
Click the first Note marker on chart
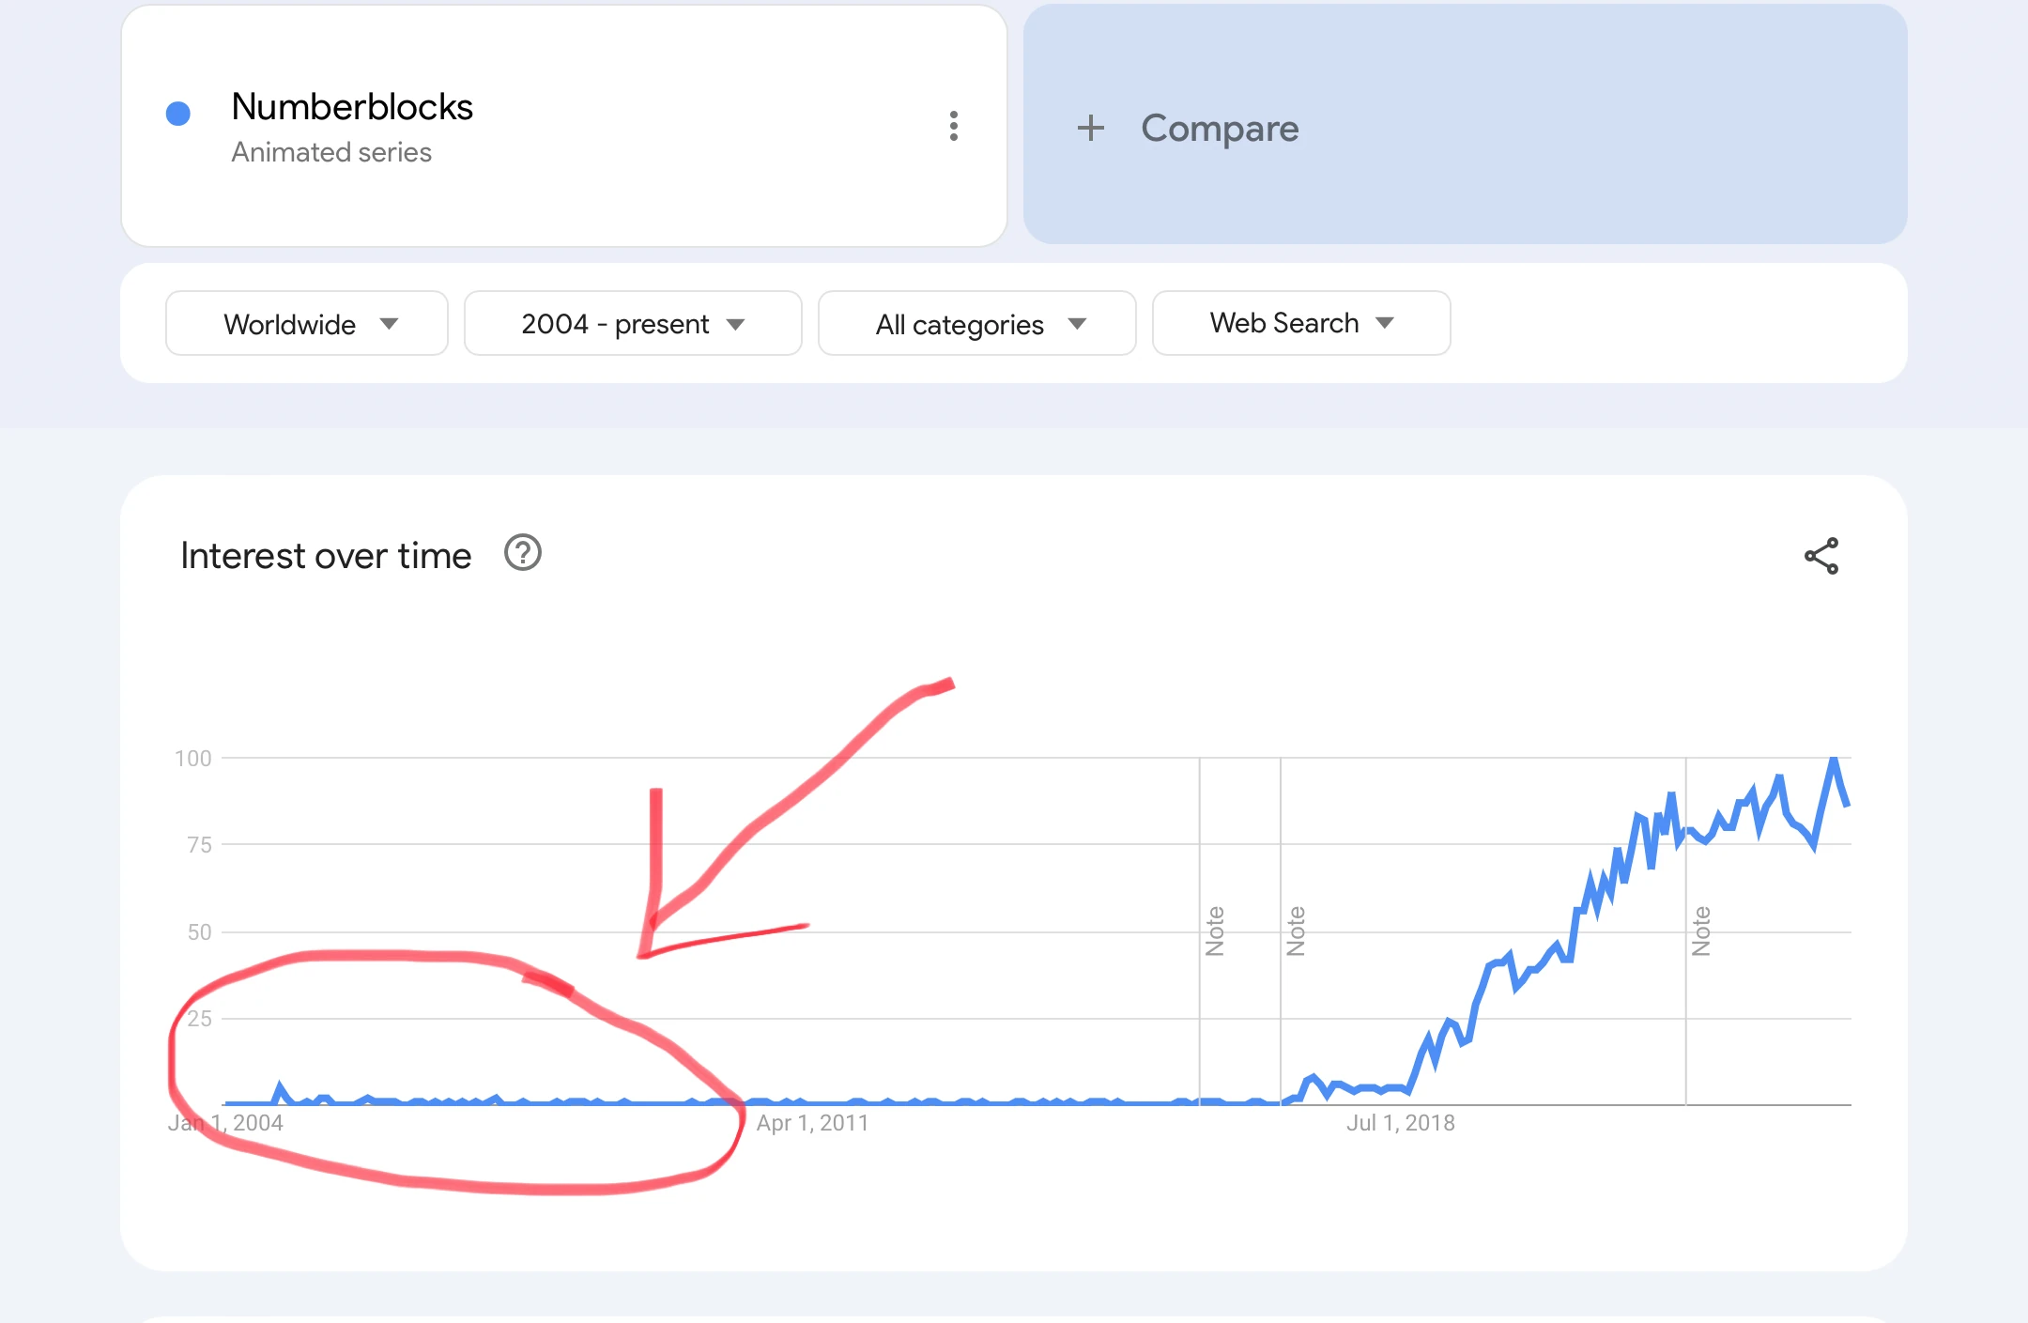click(x=1215, y=931)
